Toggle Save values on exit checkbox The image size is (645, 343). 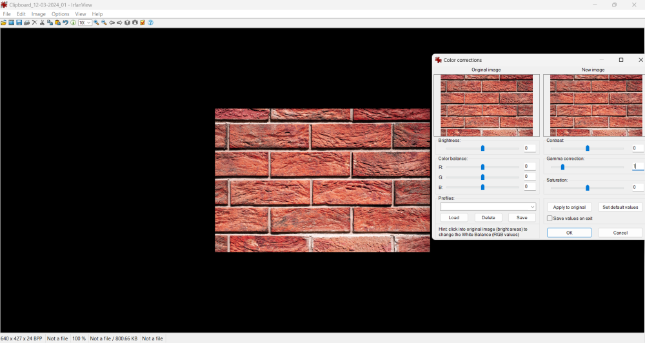[x=550, y=219]
